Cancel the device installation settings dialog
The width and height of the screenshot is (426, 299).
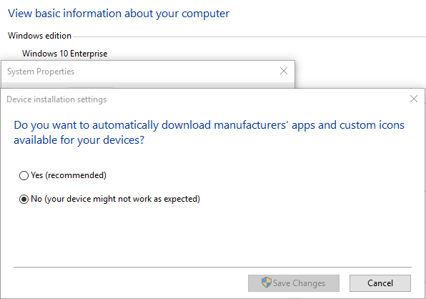380,283
